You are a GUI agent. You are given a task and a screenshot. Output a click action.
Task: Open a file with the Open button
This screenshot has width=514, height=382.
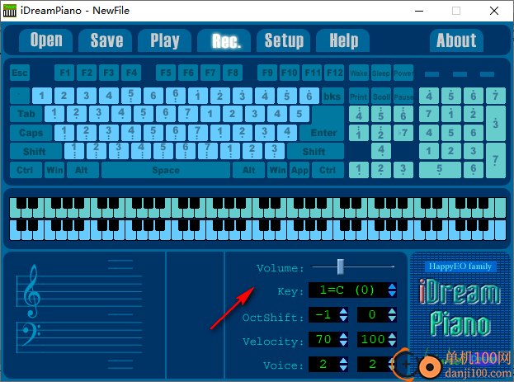(46, 40)
